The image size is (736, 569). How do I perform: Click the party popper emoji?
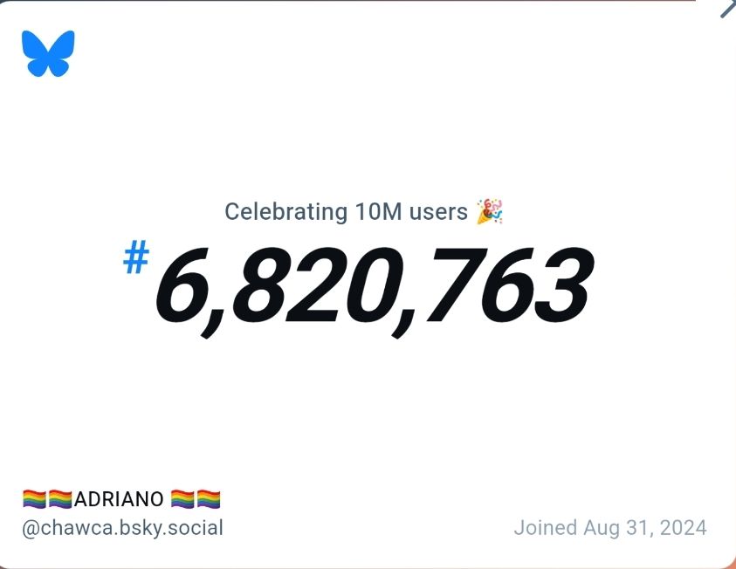tap(490, 211)
